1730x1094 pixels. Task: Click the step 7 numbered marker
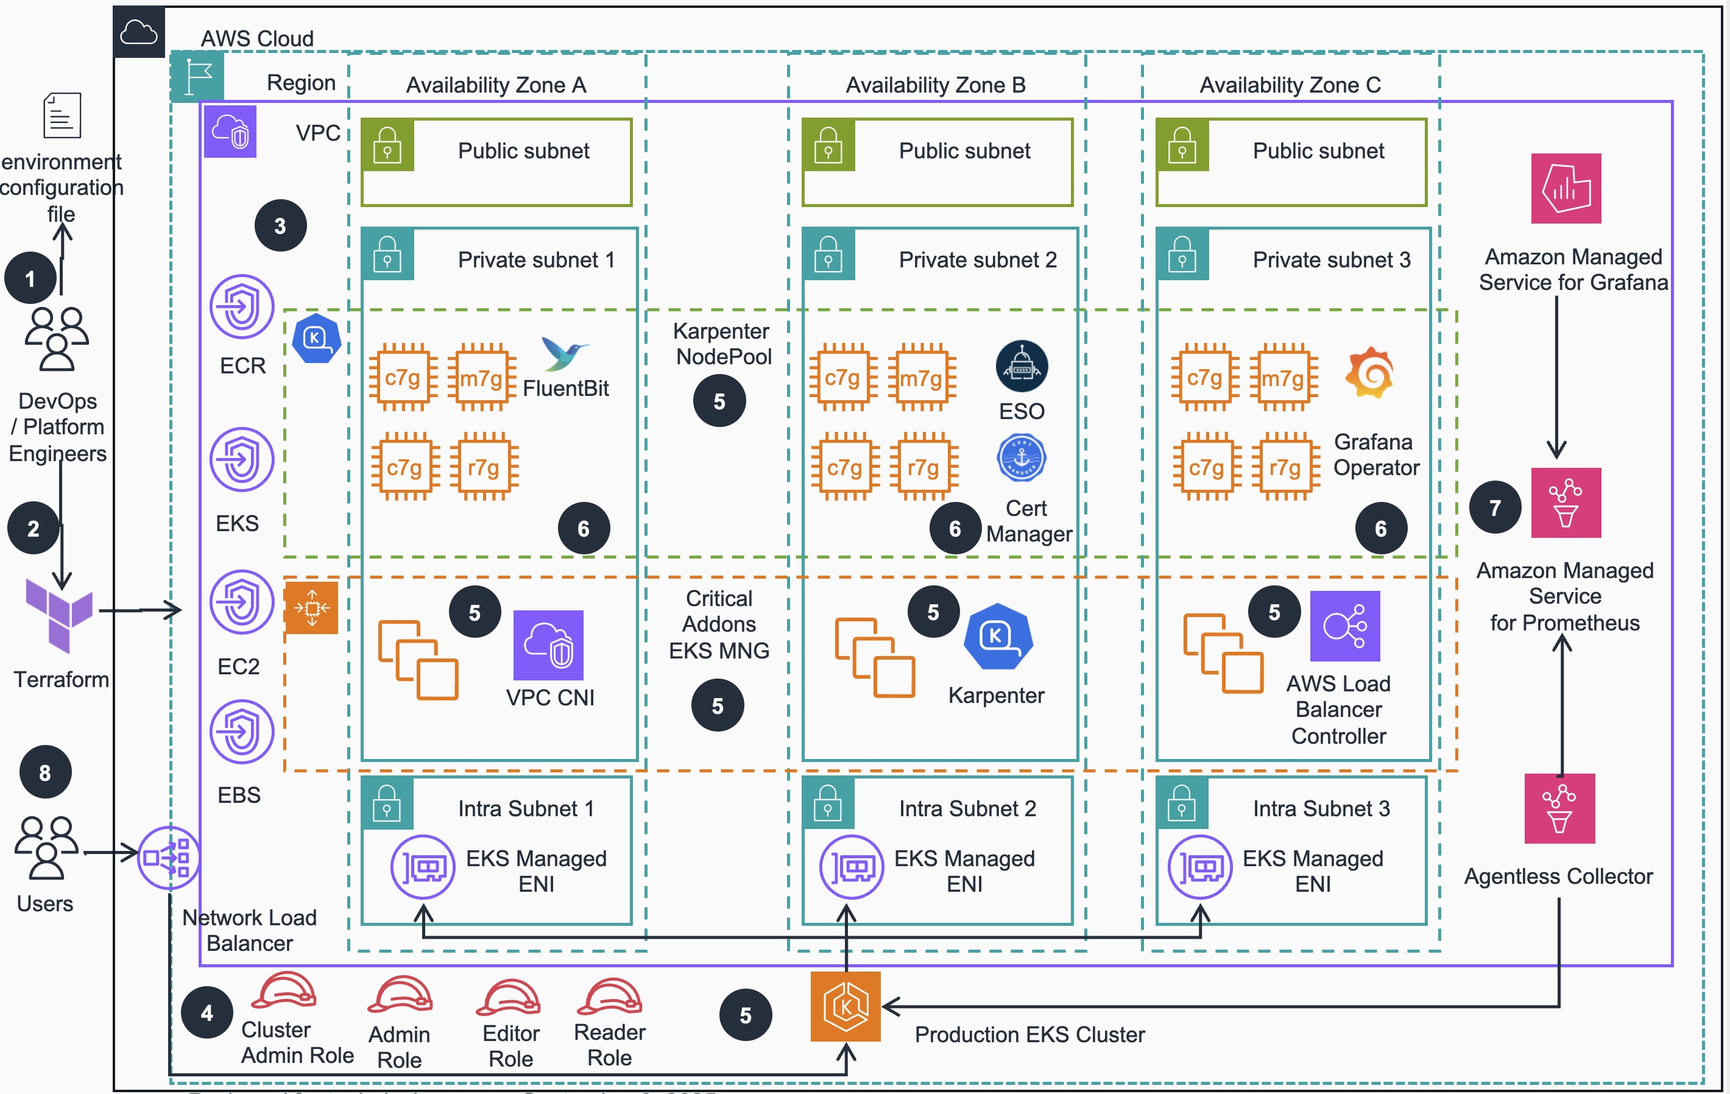[x=1495, y=507]
